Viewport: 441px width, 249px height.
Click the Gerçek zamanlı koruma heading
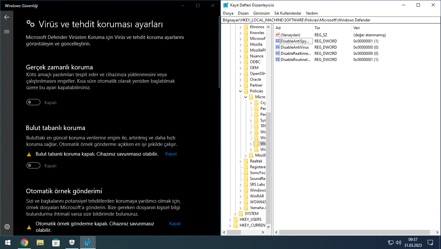tap(59, 67)
